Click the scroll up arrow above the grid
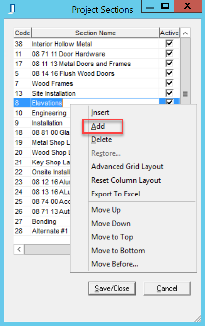 pyautogui.click(x=185, y=33)
